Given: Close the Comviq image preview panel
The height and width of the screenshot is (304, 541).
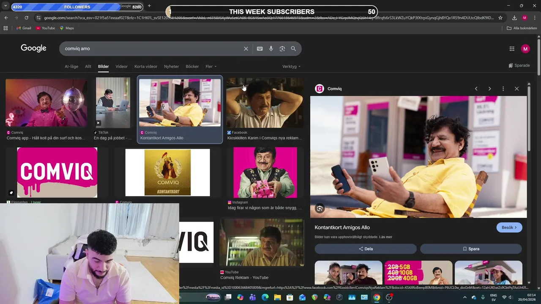Looking at the screenshot, I should click(x=516, y=89).
